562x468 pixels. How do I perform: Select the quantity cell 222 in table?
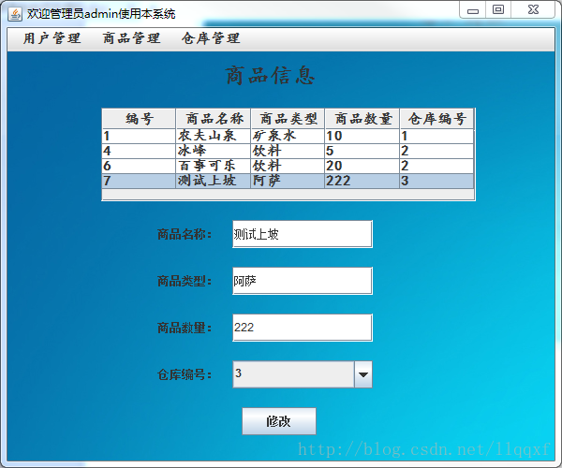click(362, 181)
